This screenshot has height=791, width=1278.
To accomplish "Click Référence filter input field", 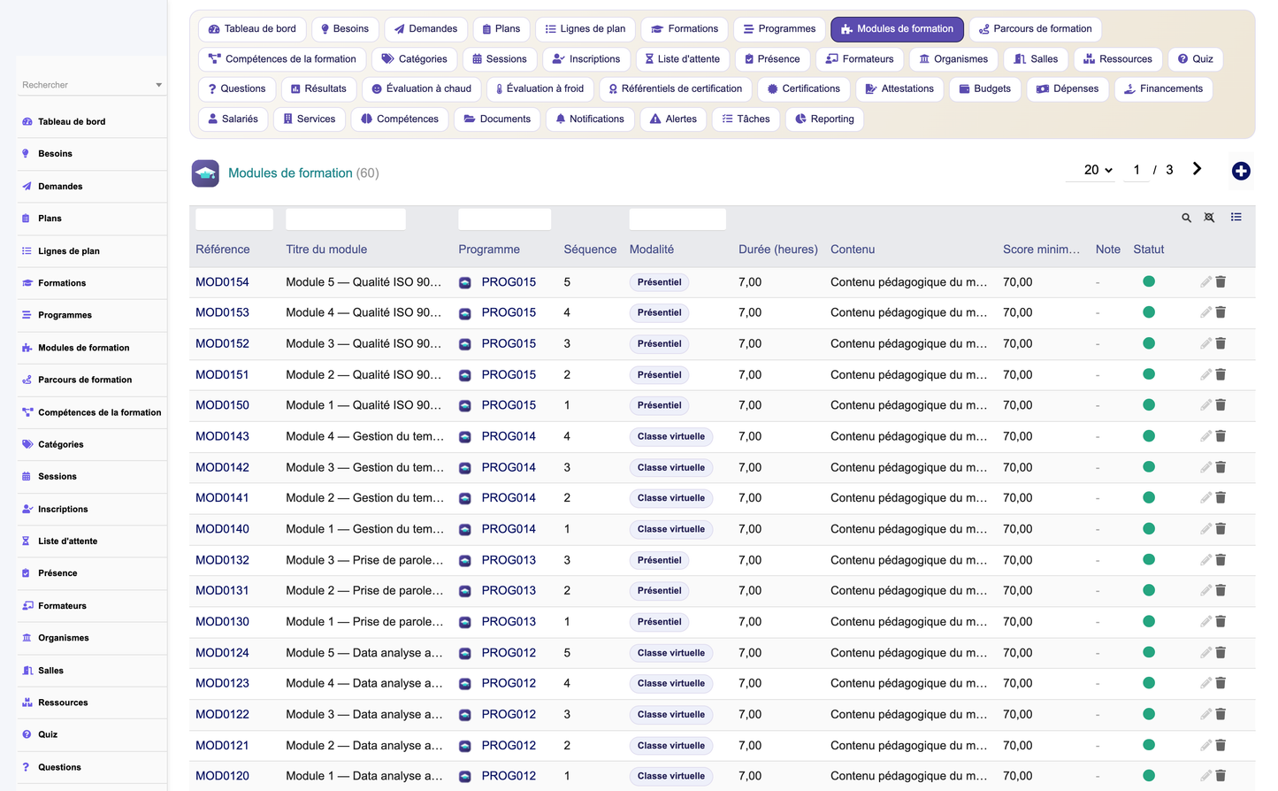I will coord(234,219).
